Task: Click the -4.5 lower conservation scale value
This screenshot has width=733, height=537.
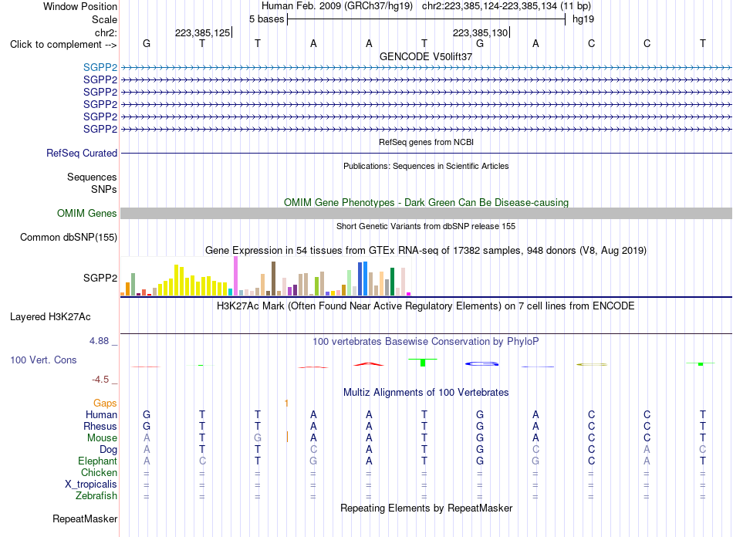Action: point(100,380)
